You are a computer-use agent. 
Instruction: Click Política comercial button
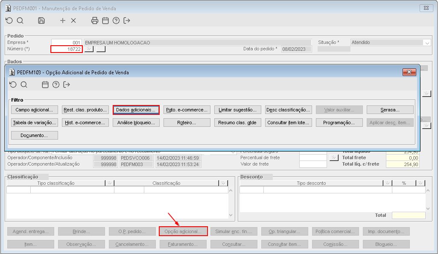point(336,231)
